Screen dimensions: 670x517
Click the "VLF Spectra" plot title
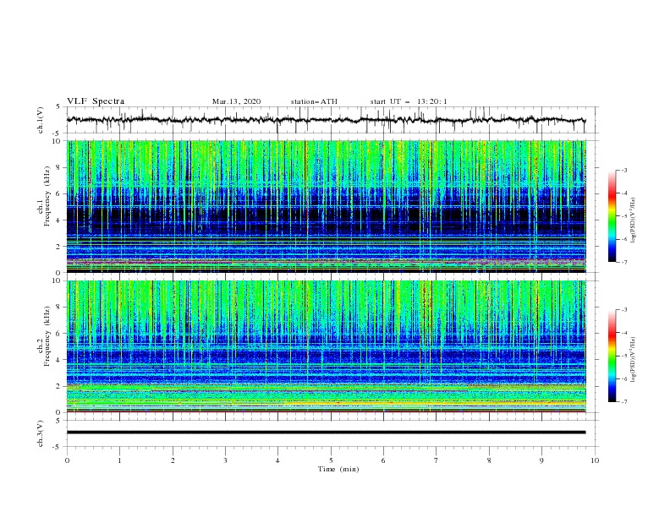tap(96, 101)
